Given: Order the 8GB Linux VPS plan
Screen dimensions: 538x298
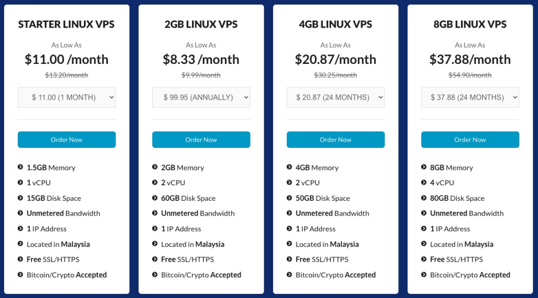Looking at the screenshot, I should point(470,140).
